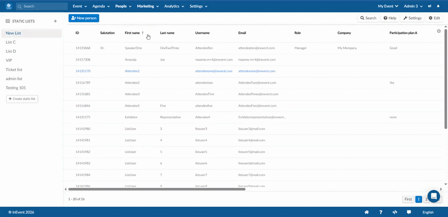The width and height of the screenshot is (448, 217).
Task: Click the Salutation column header
Action: point(108,33)
